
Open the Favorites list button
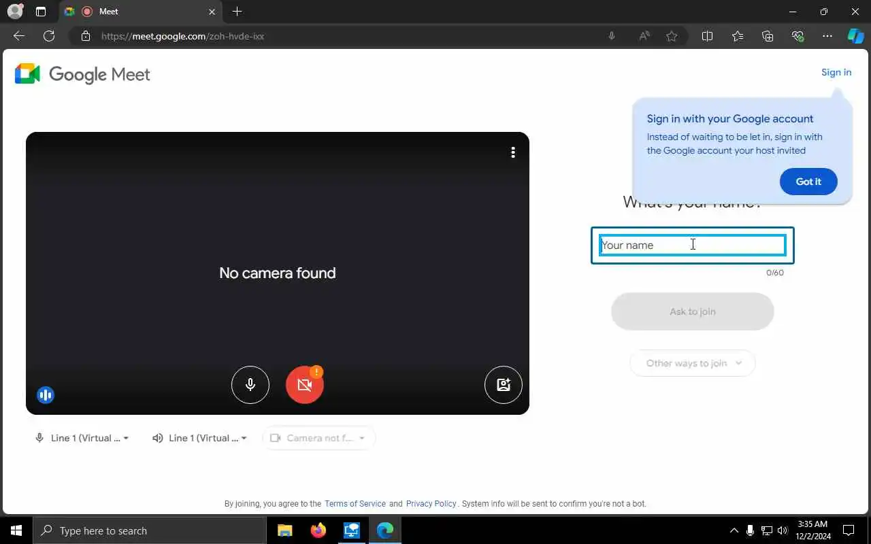(738, 36)
